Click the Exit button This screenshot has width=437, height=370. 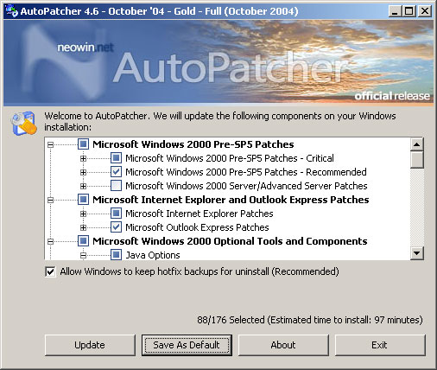(380, 345)
